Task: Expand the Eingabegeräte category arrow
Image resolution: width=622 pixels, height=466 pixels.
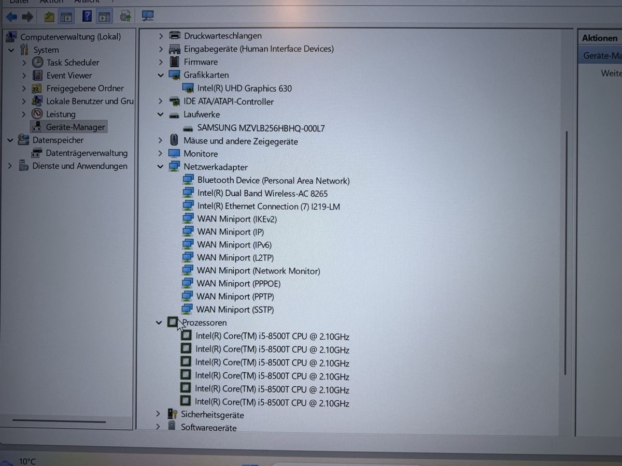Action: (161, 49)
